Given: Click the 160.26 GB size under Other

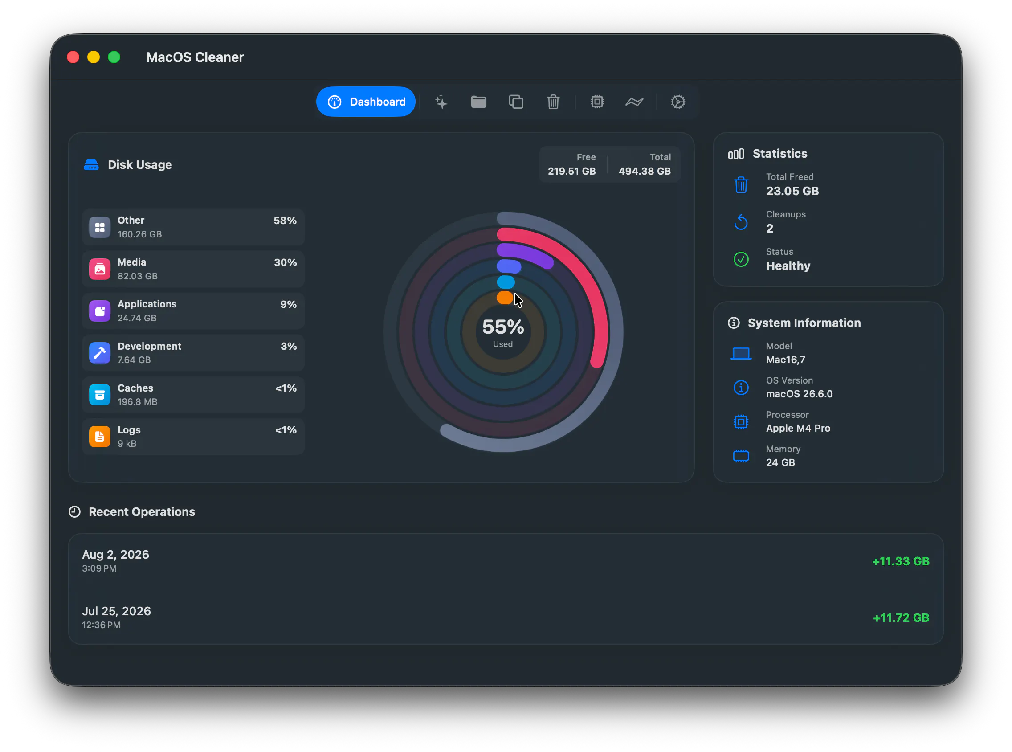Looking at the screenshot, I should tap(140, 234).
